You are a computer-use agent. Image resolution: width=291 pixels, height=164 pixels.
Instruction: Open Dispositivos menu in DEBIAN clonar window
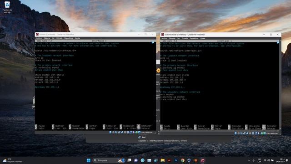pyautogui.click(x=194, y=38)
